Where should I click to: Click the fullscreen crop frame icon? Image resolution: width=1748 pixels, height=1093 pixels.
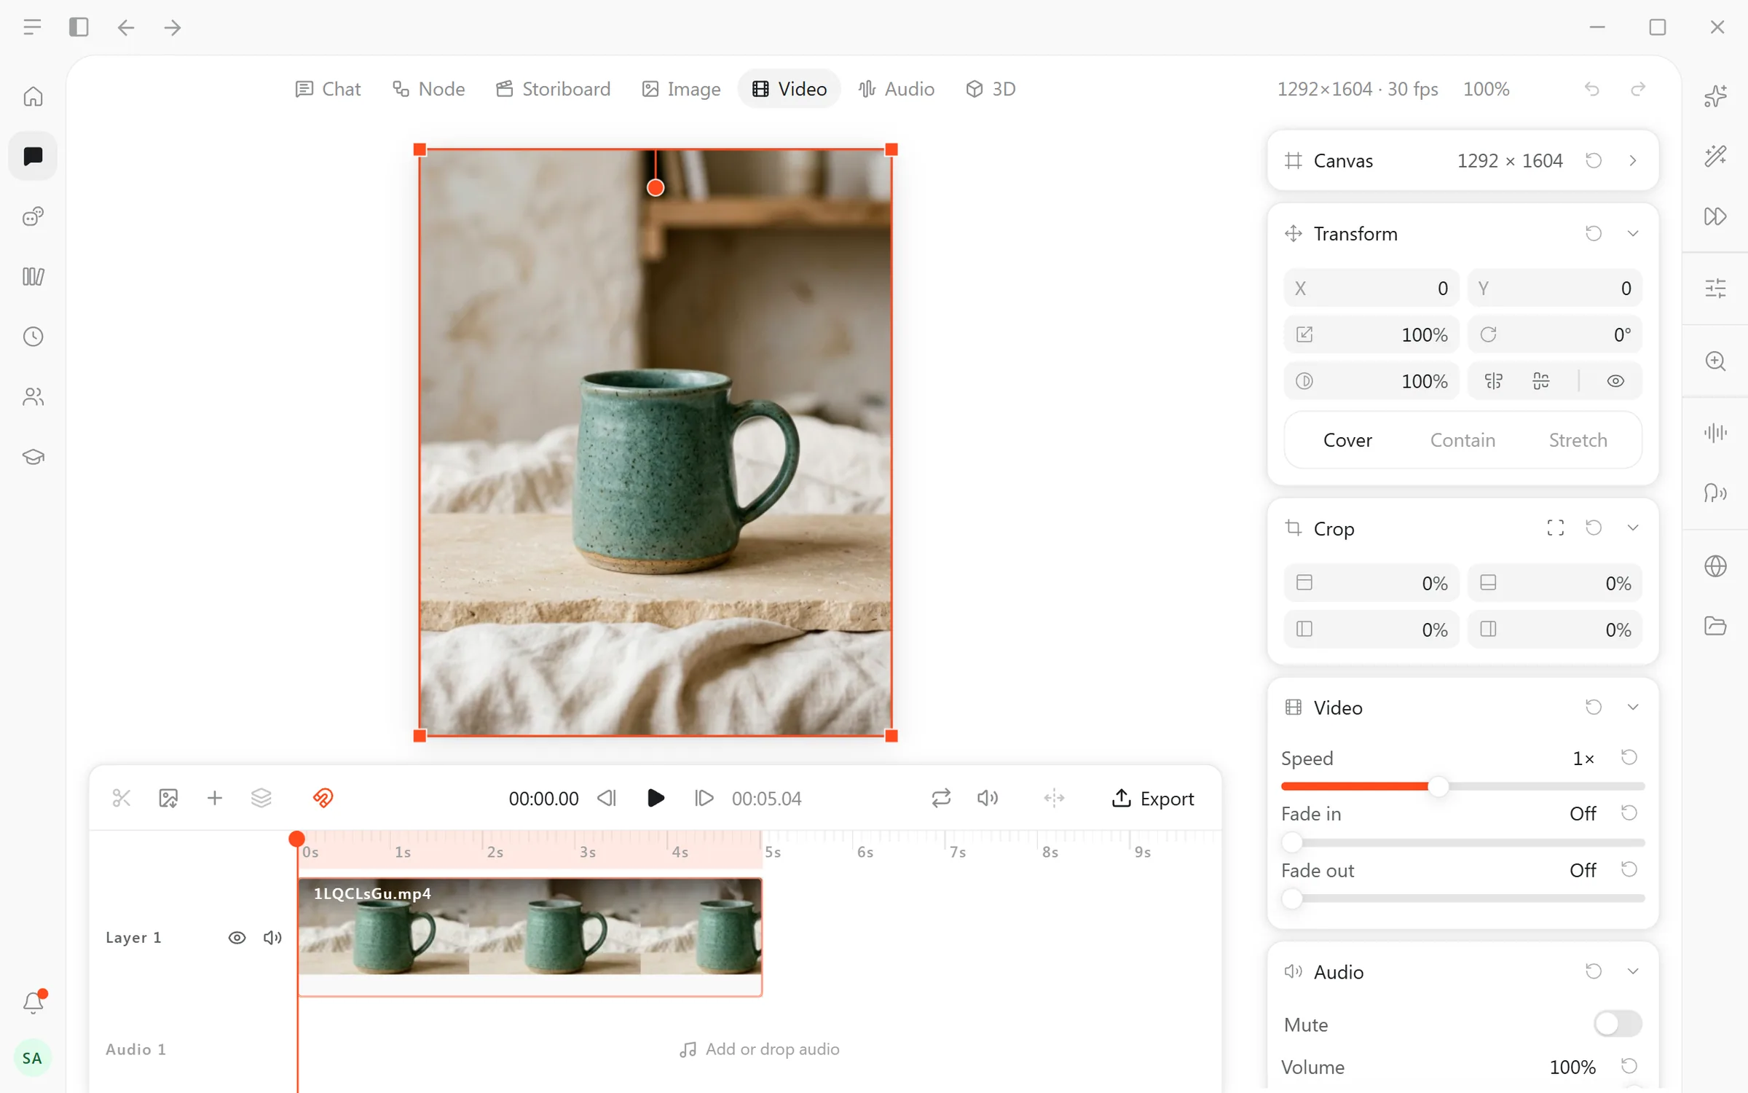tap(1555, 528)
